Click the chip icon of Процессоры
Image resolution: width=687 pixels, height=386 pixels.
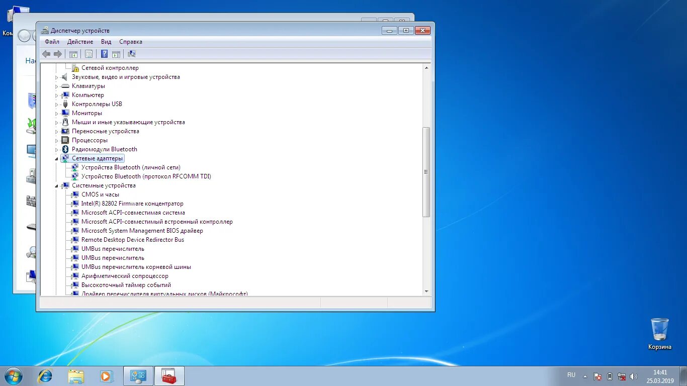65,140
